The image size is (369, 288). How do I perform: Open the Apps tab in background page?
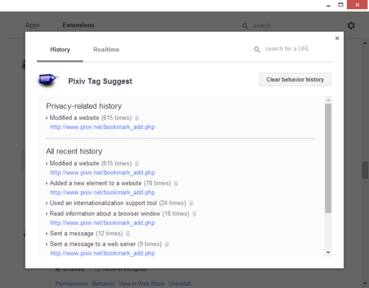coord(33,25)
